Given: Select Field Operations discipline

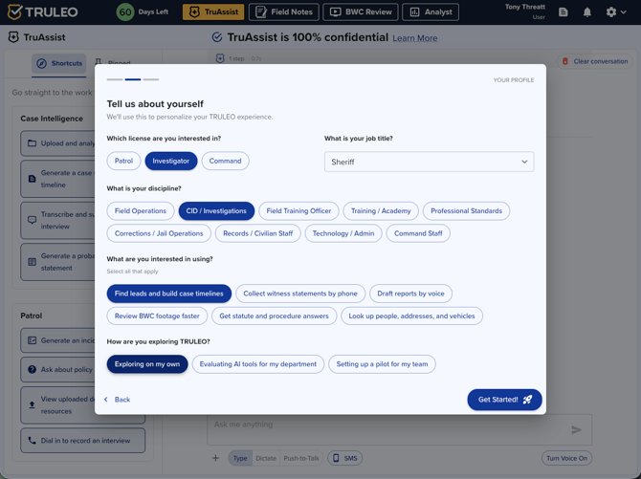Looking at the screenshot, I should tap(141, 211).
